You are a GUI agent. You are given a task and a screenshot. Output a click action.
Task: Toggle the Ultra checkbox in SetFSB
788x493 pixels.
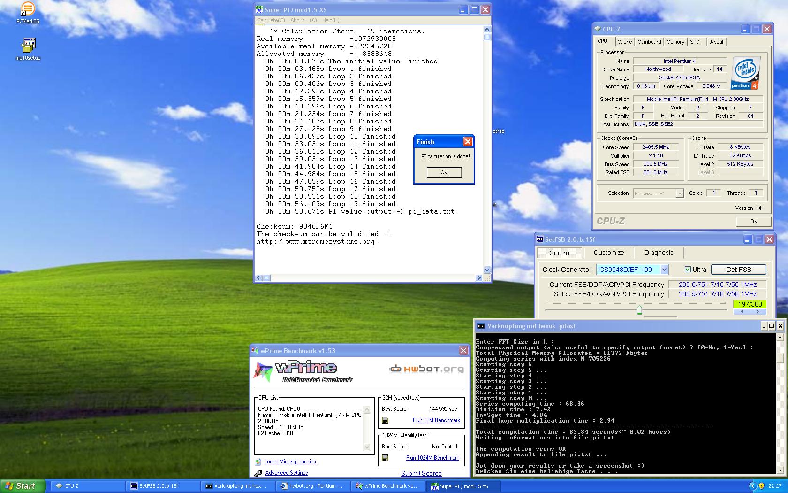pyautogui.click(x=688, y=270)
